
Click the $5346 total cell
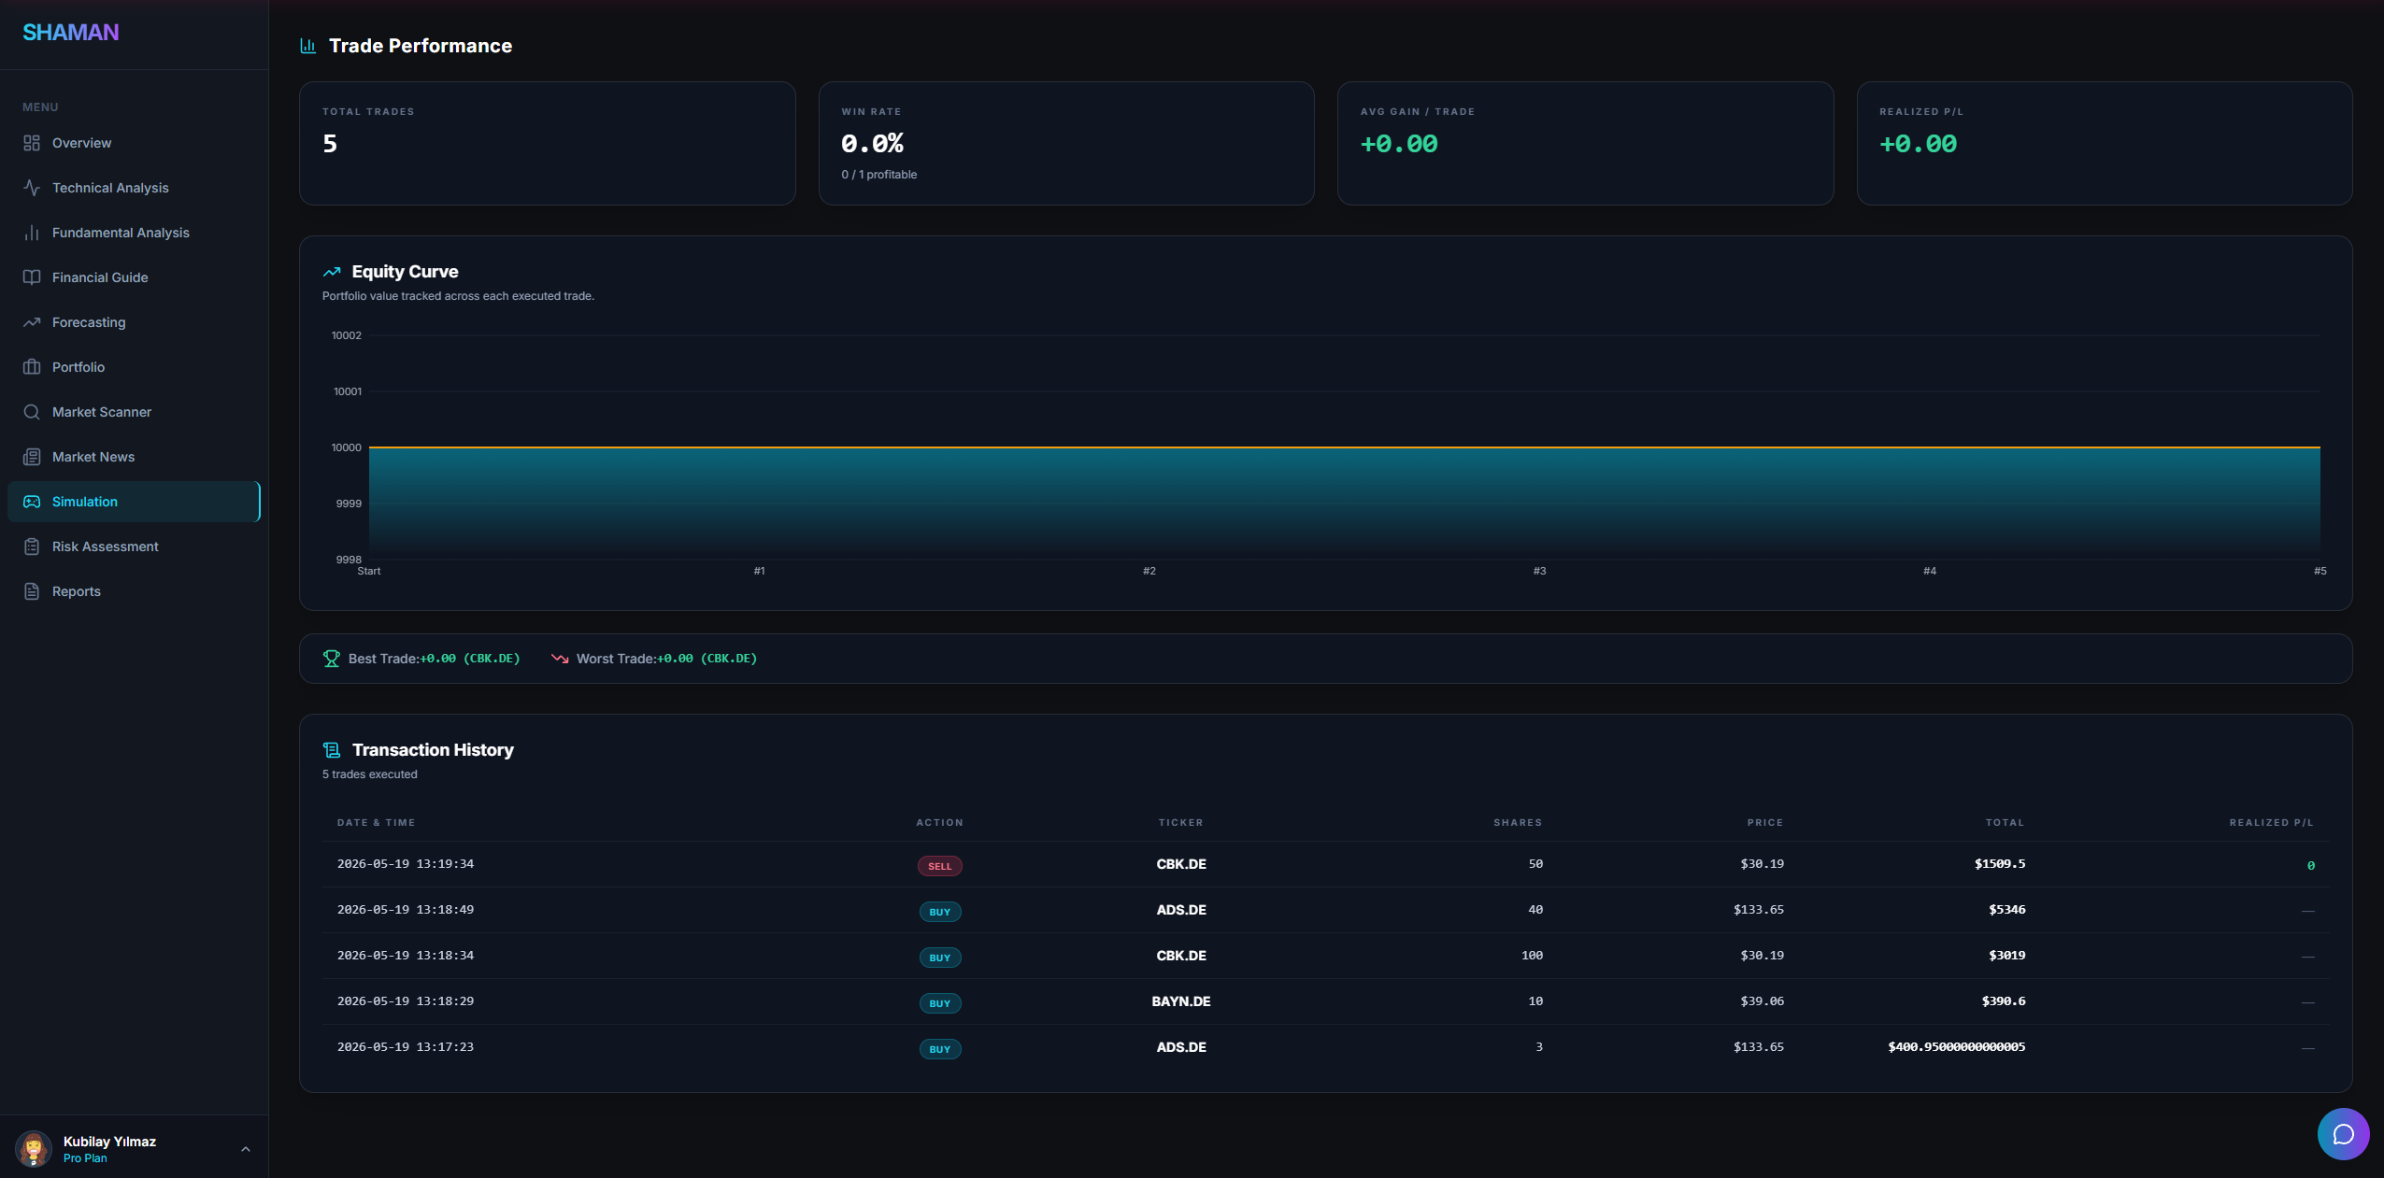coord(2007,910)
